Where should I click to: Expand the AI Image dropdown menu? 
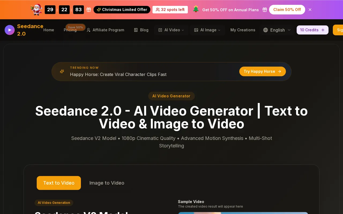coord(207,30)
